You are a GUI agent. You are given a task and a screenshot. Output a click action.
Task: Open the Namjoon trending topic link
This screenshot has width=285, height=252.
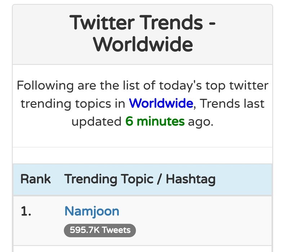pos(92,211)
